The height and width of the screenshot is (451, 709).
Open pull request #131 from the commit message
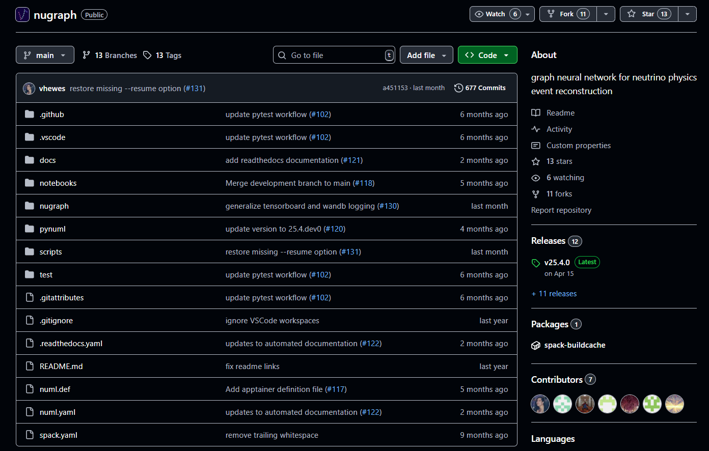click(x=195, y=88)
